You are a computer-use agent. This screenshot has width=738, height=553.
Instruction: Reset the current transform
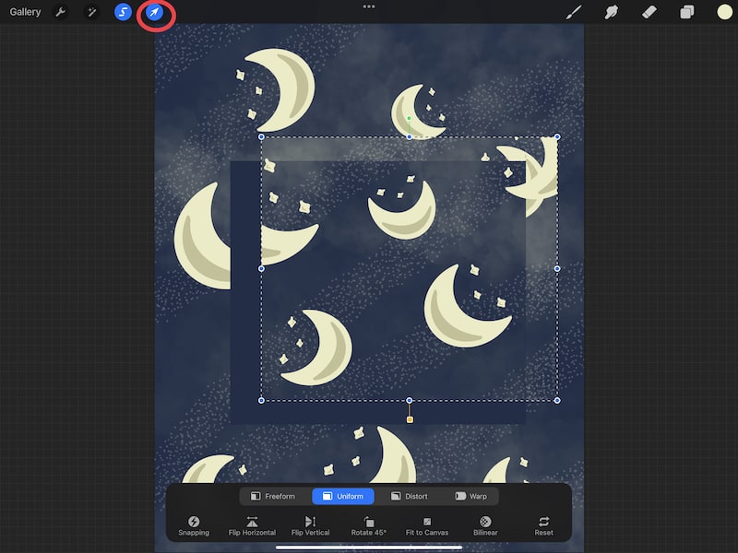coord(542,525)
